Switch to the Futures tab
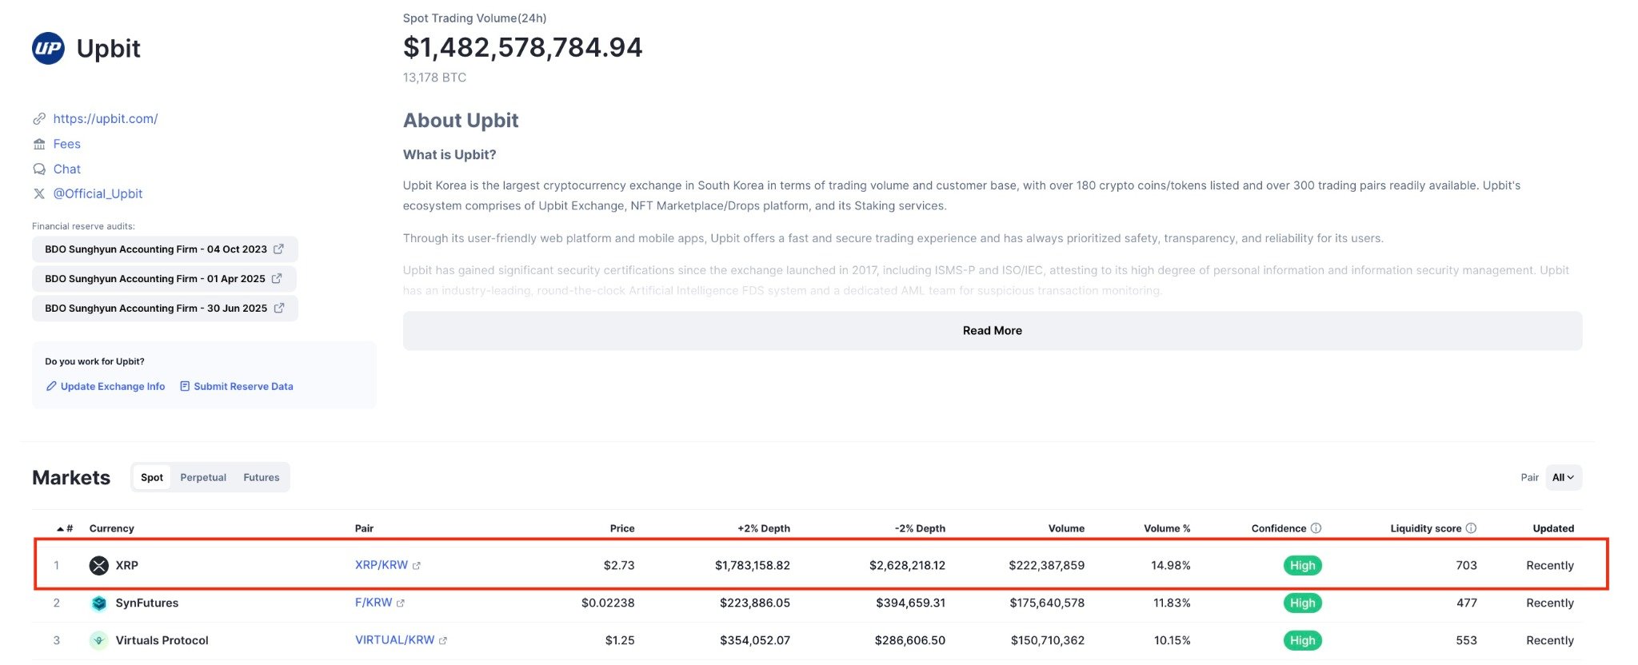 pyautogui.click(x=262, y=477)
